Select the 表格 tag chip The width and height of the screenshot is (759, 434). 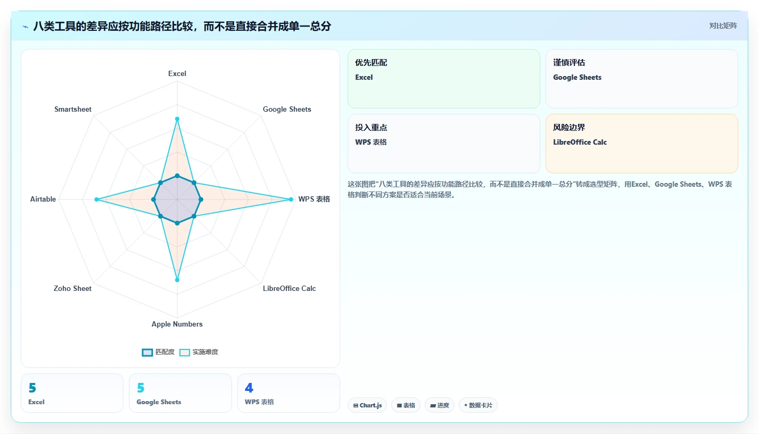click(x=406, y=405)
